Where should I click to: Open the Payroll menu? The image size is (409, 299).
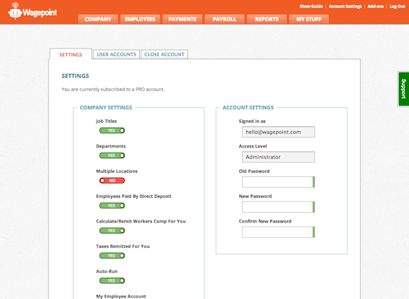click(224, 19)
